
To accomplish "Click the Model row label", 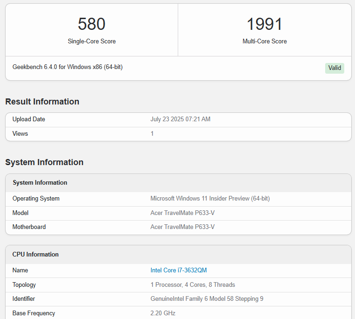I will [x=21, y=213].
